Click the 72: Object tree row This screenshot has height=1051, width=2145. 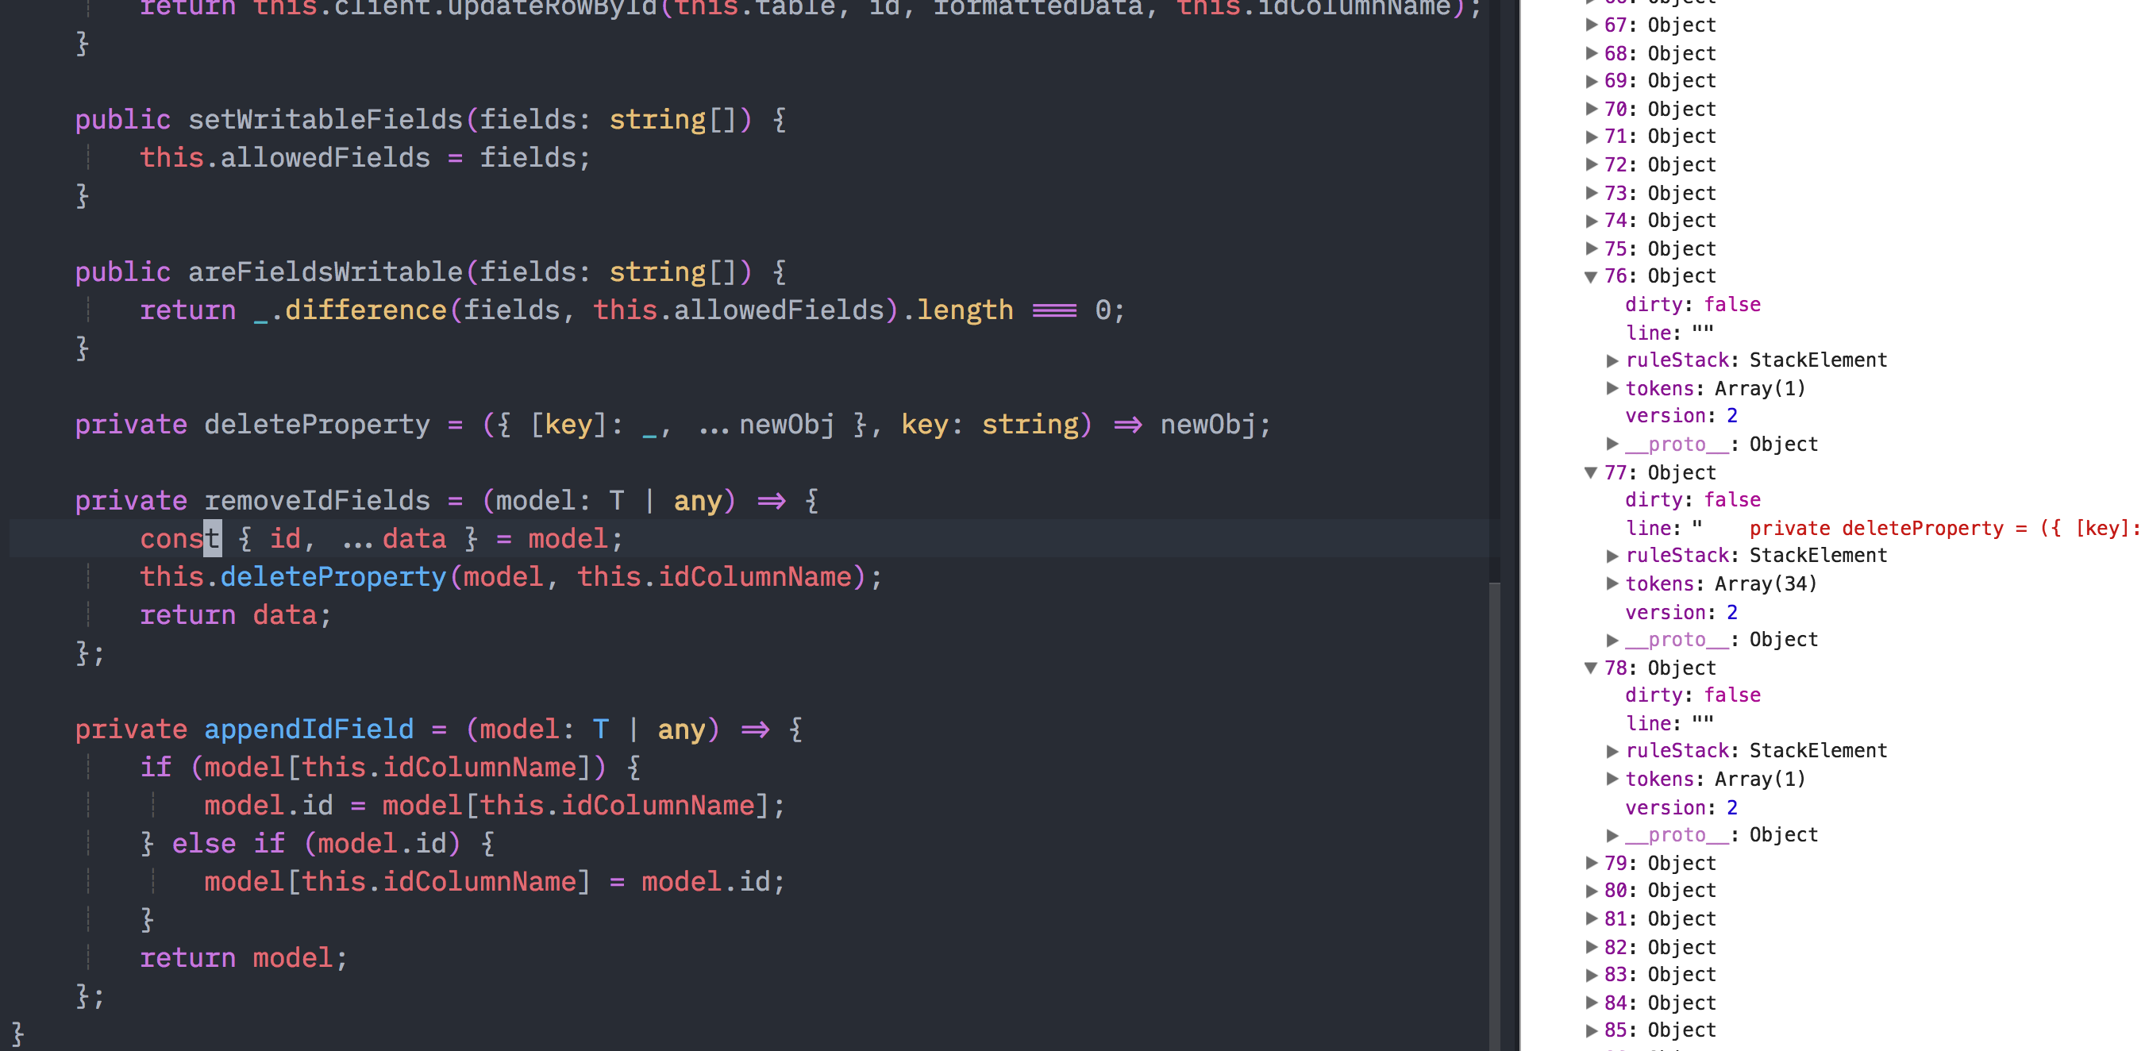coord(1658,165)
